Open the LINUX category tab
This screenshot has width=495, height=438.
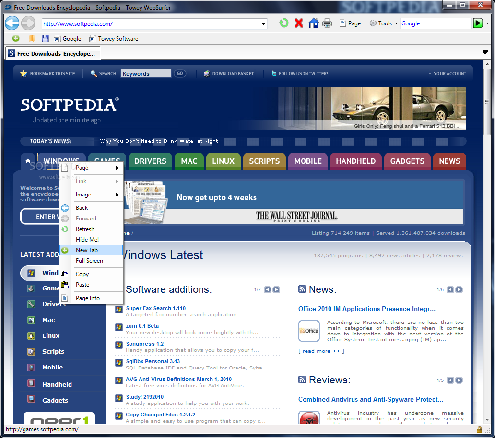[223, 161]
